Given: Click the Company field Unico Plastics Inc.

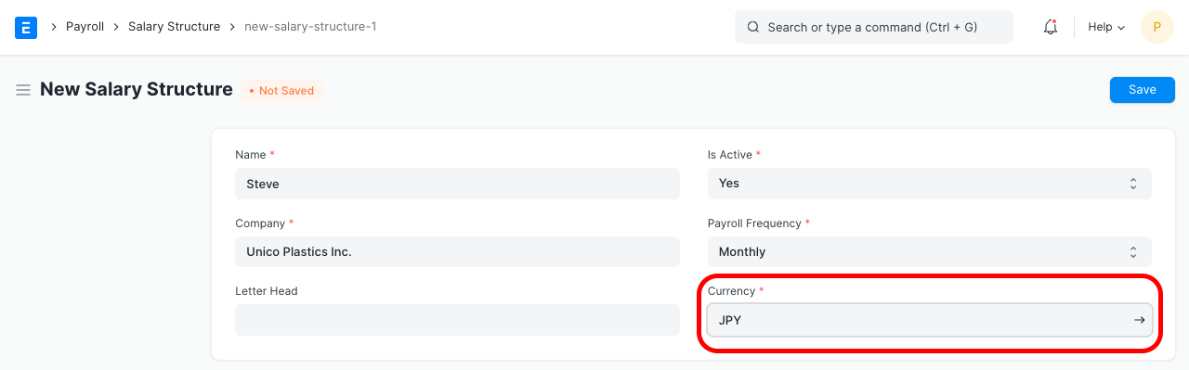Looking at the screenshot, I should pos(457,251).
